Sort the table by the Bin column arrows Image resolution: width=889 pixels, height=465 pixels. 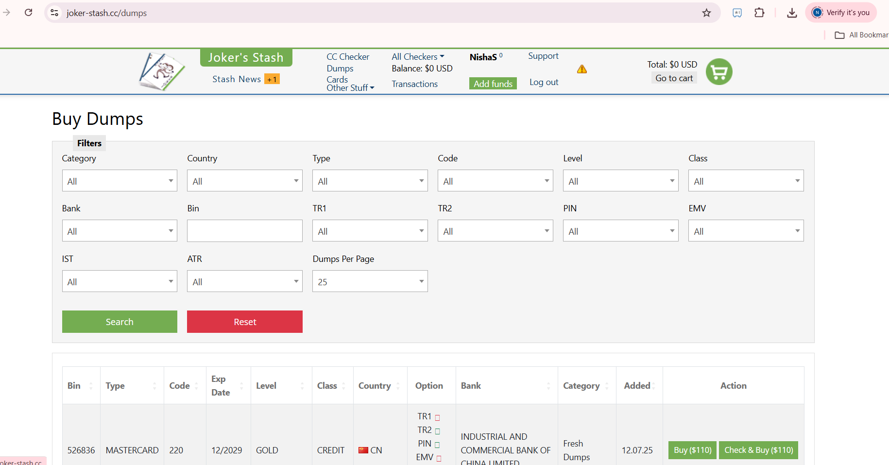[91, 386]
